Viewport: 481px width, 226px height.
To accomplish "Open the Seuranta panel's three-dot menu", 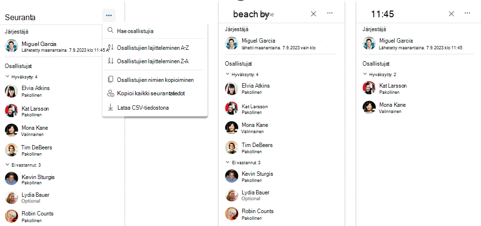I will [109, 16].
